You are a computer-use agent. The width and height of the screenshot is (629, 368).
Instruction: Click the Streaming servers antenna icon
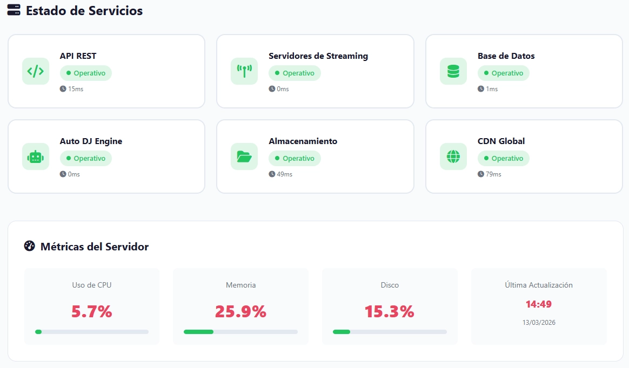click(x=244, y=71)
